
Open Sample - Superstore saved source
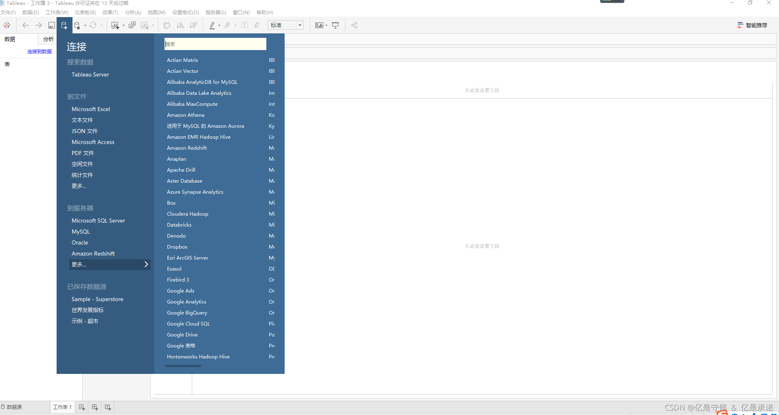click(x=97, y=299)
